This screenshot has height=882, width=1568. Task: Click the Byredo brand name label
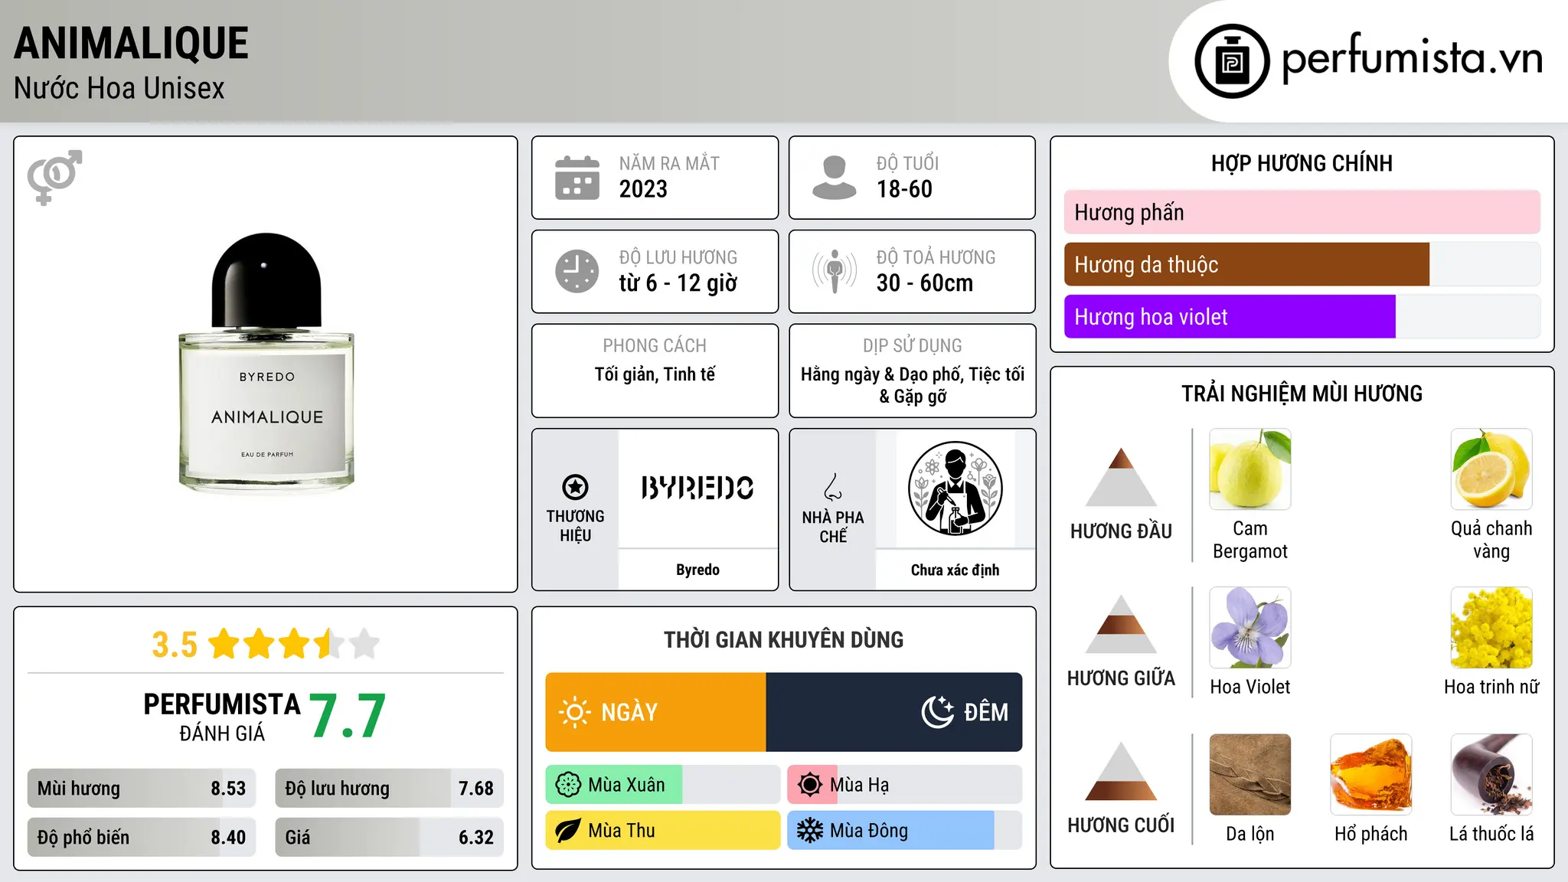pyautogui.click(x=697, y=570)
